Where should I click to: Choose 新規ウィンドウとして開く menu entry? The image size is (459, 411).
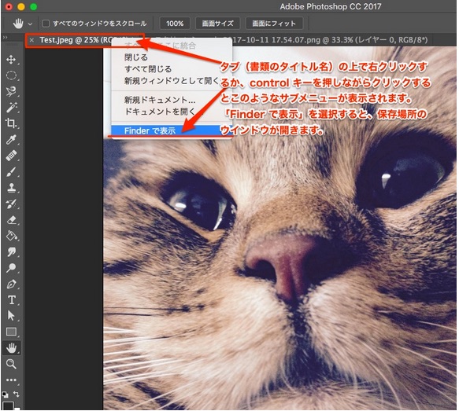tap(172, 81)
